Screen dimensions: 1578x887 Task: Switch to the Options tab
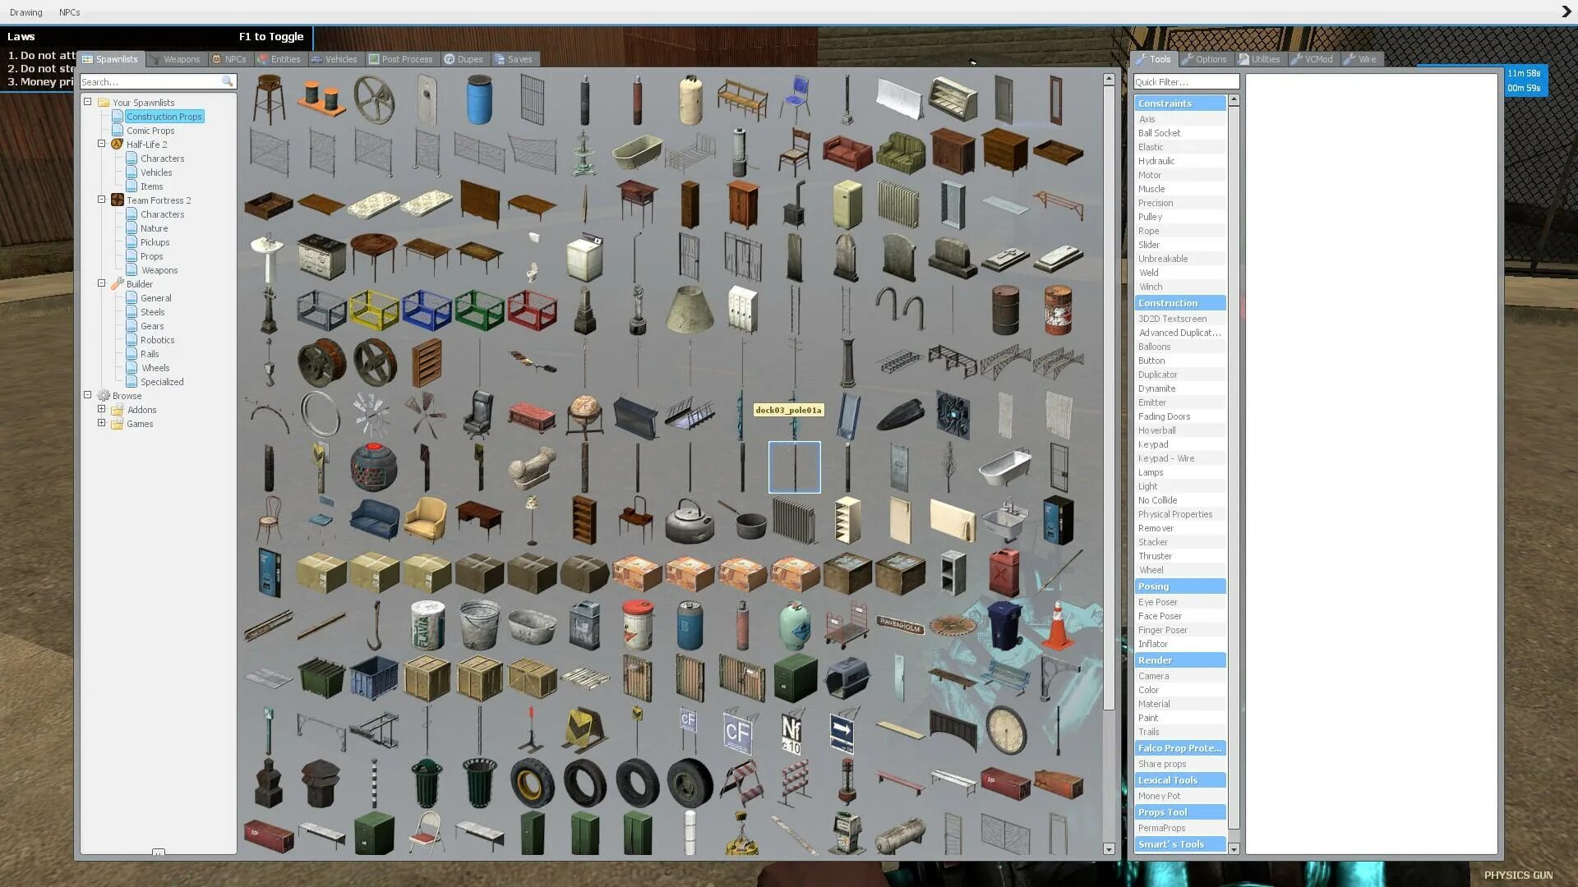click(1204, 59)
